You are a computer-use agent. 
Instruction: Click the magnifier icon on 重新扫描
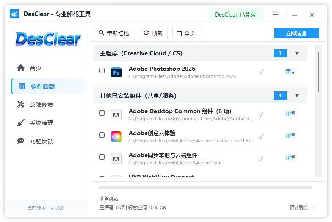[102, 33]
